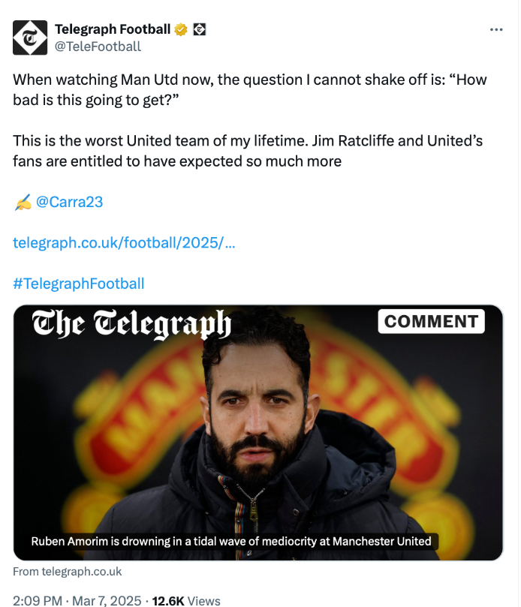Click the 2:09 PM Mar 7, 2025 timestamp
Image resolution: width=521 pixels, height=607 pixels.
point(78,600)
